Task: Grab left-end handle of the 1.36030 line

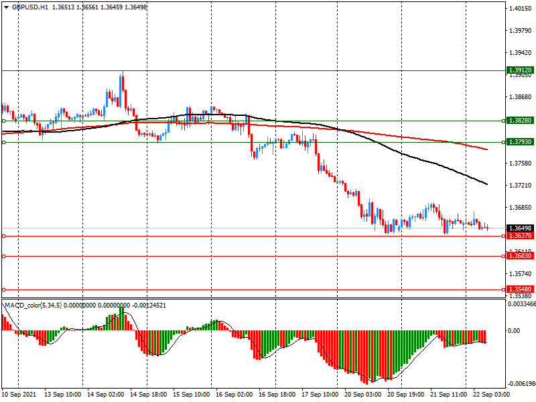Action: point(4,257)
